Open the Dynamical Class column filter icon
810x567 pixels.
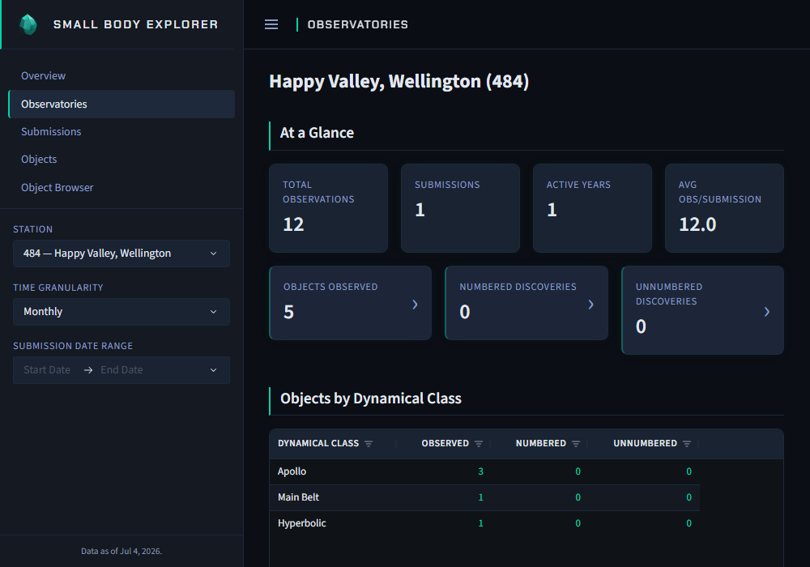pyautogui.click(x=369, y=444)
